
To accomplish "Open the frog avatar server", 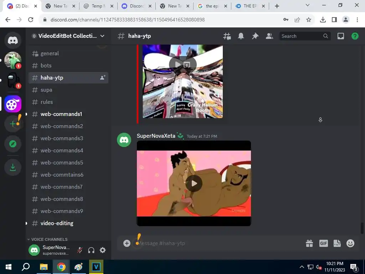I will pyautogui.click(x=13, y=60).
